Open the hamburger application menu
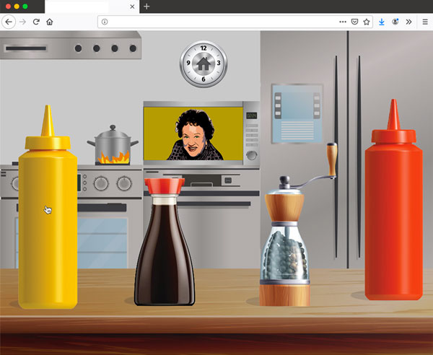 click(424, 22)
